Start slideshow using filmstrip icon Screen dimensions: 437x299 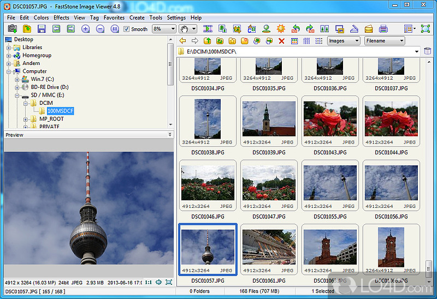click(208, 29)
